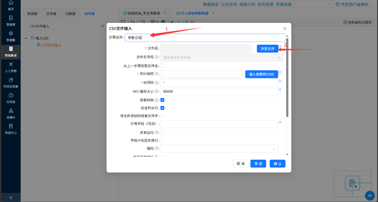Select CSV文件输入 tree item
Screen dimensions: 378x202
(x=51, y=45)
